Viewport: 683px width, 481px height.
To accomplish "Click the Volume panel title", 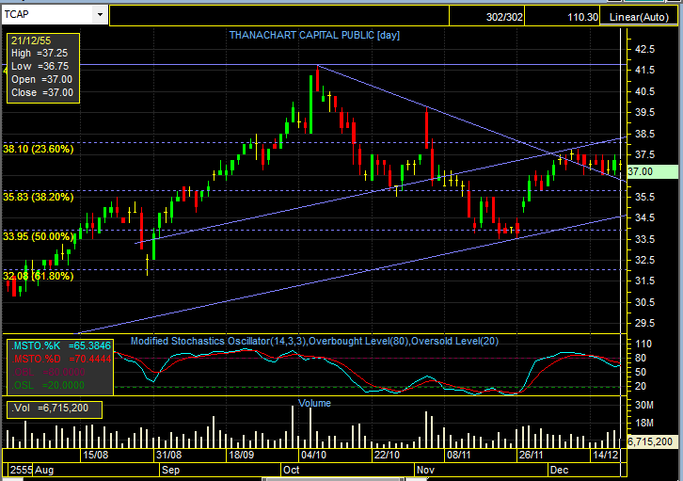I will tap(314, 403).
